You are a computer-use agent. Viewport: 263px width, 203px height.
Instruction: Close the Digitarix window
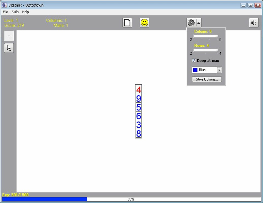[x=258, y=5]
